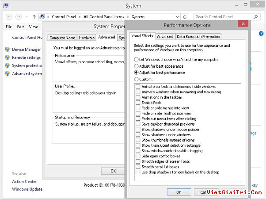Screen dimensions: 266x199
Task: Check Use drop shadows for icon labels
Action: coord(138,172)
